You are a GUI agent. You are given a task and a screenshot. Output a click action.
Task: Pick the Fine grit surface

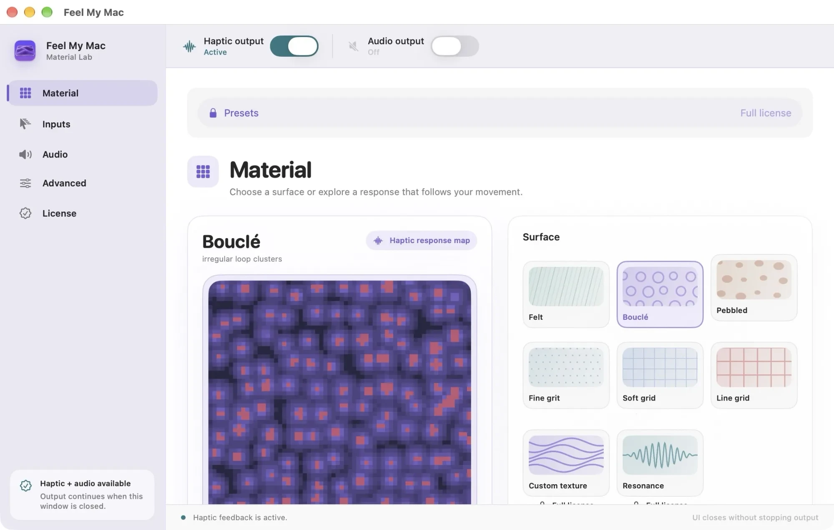[x=566, y=376]
